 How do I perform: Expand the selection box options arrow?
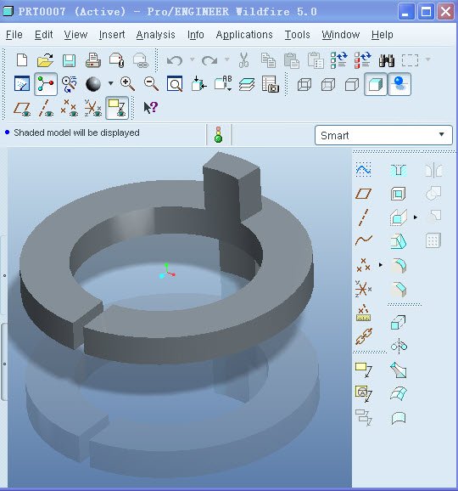pos(428,59)
